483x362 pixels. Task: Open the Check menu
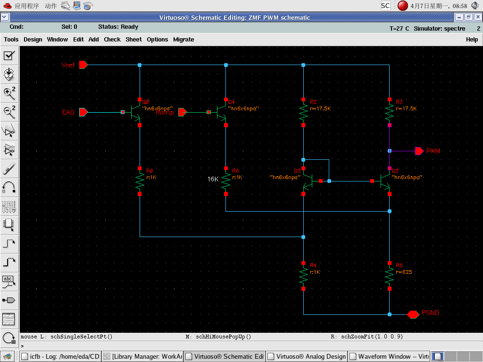pyautogui.click(x=112, y=40)
